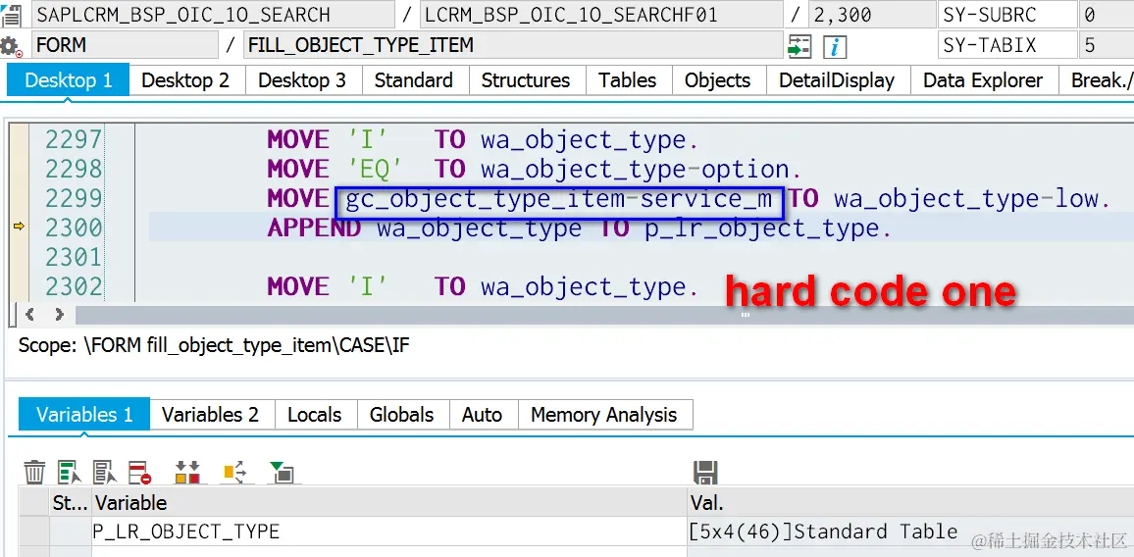Open the Data Explorer tab

[984, 79]
